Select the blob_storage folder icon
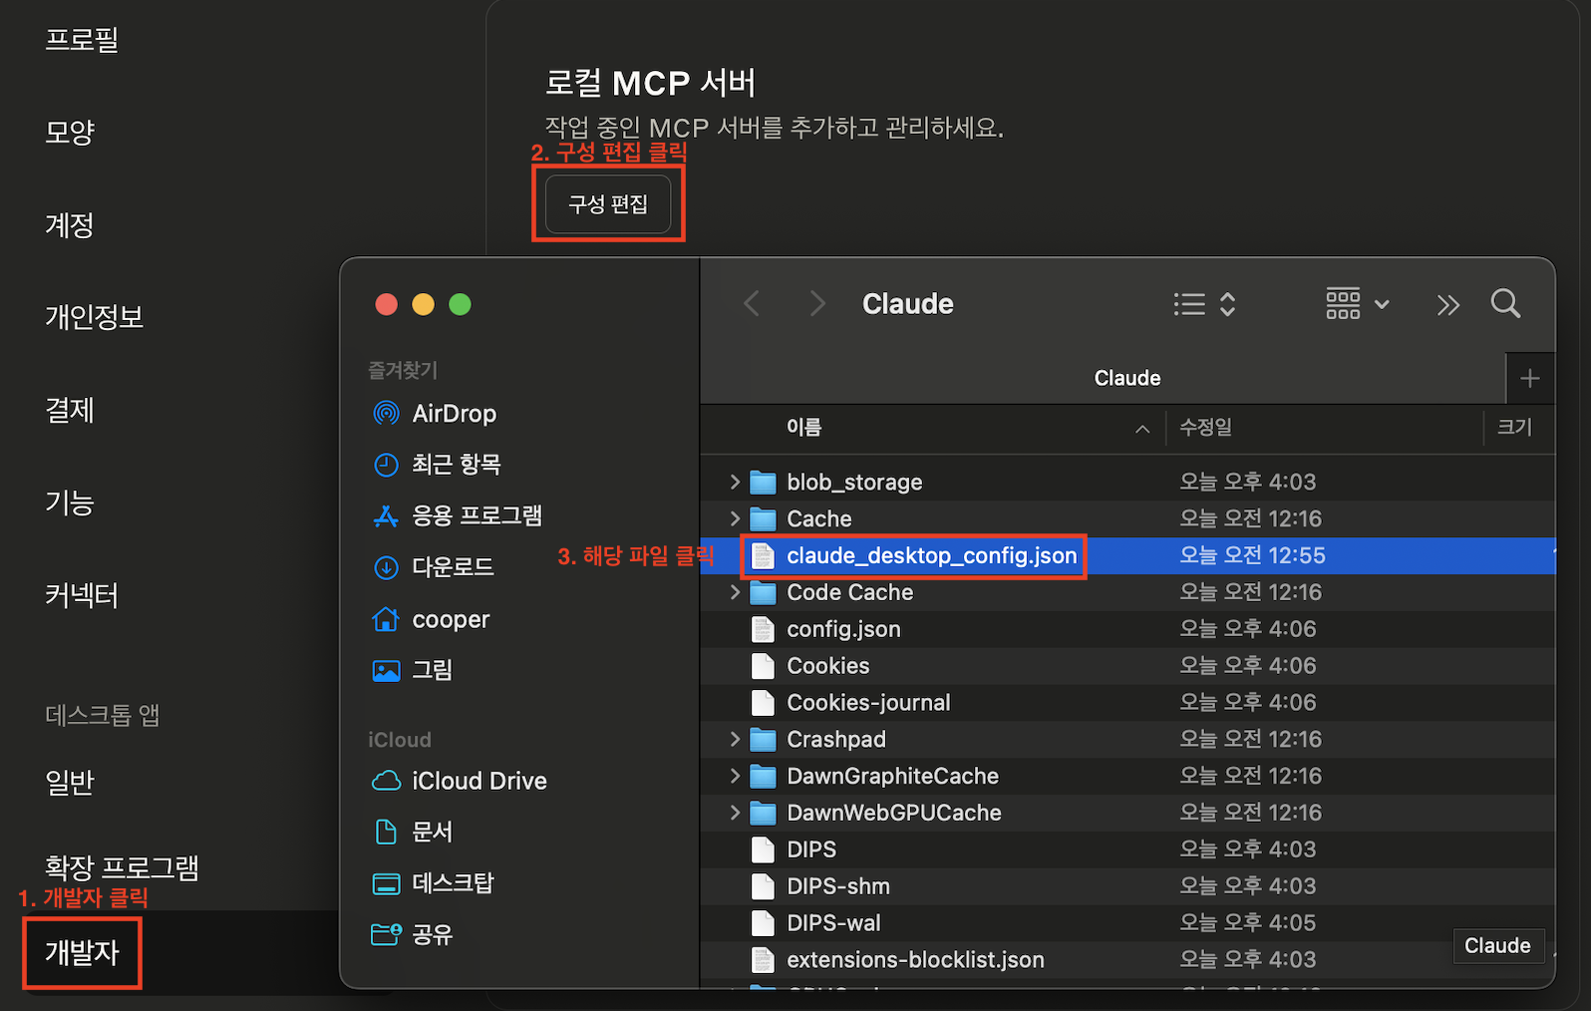This screenshot has height=1011, width=1591. tap(763, 483)
